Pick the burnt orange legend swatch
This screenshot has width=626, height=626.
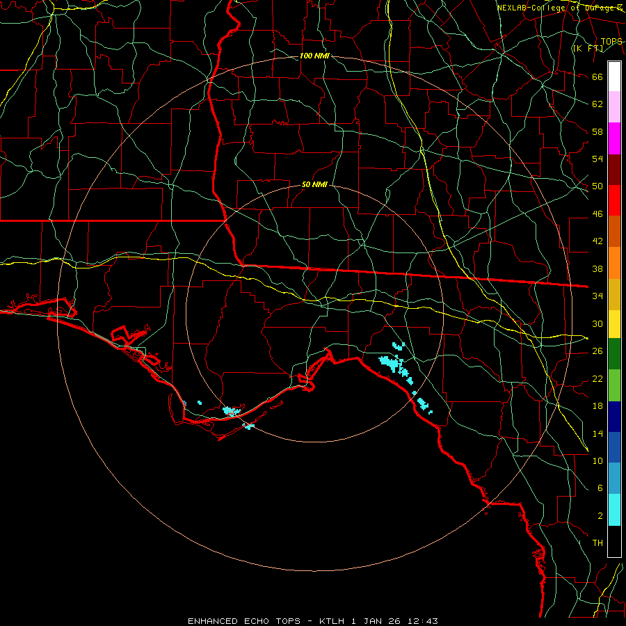[614, 232]
